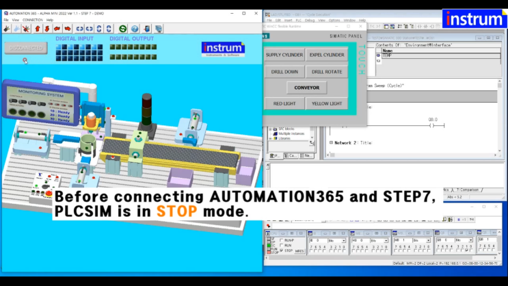Open the PLC menu in LAD/STL/FBD window
Viewport: 508px width, 286px height.
[x=298, y=20]
